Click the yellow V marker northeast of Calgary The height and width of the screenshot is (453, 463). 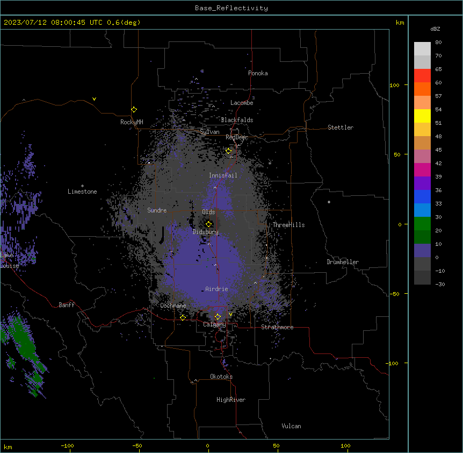pyautogui.click(x=230, y=314)
